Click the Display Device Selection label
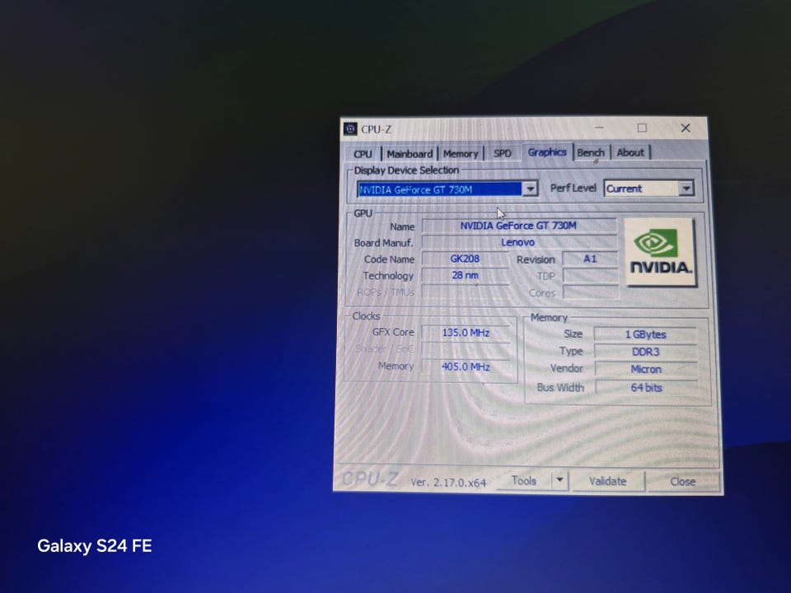This screenshot has width=791, height=593. [406, 170]
